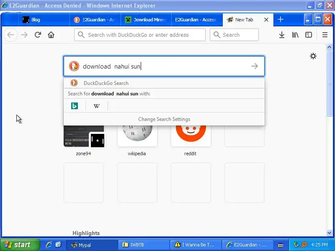Click the scrollbar up arrow

tap(329, 47)
